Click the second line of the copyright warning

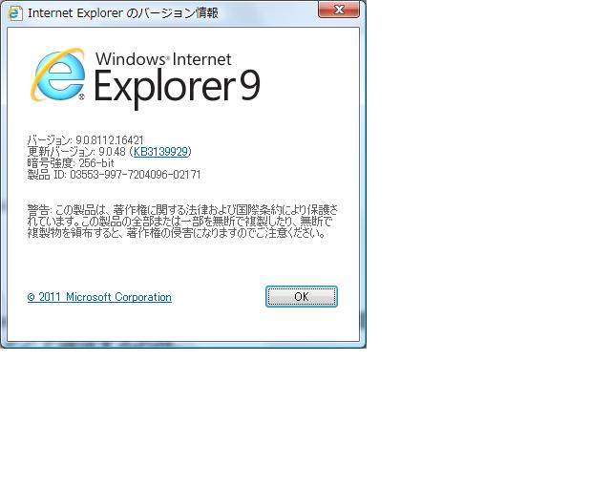pyautogui.click(x=179, y=221)
